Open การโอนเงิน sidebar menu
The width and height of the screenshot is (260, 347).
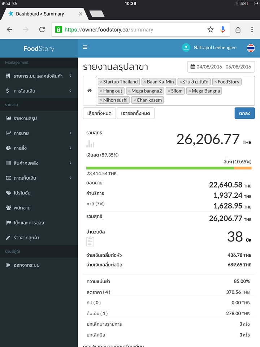tap(39, 91)
